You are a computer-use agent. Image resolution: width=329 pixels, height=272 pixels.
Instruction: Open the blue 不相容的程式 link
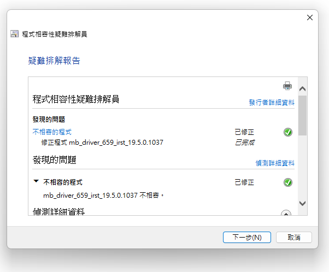(x=52, y=132)
